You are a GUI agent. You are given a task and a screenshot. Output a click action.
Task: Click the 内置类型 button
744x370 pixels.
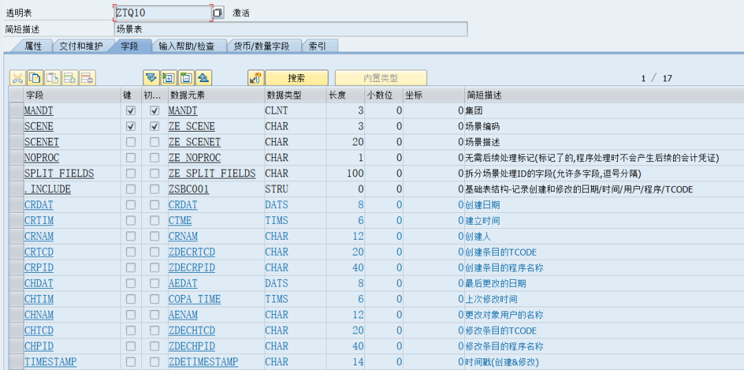(x=380, y=78)
